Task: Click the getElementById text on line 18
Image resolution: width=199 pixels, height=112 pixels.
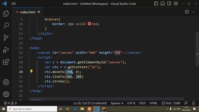Action: (x=91, y=62)
